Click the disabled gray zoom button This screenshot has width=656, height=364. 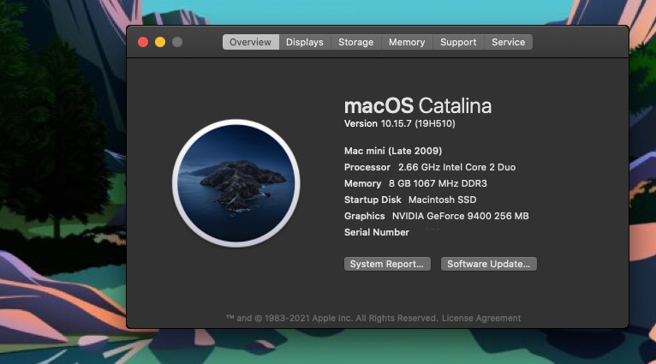(x=177, y=42)
